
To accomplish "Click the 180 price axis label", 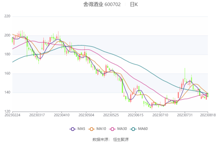I will coord(7,54).
